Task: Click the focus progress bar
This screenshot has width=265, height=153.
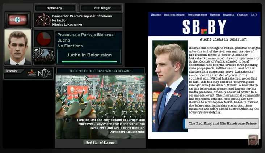Action: pyautogui.click(x=89, y=61)
